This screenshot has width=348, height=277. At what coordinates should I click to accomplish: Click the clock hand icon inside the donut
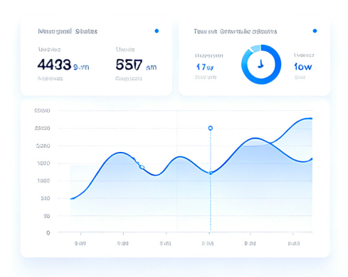260,64
